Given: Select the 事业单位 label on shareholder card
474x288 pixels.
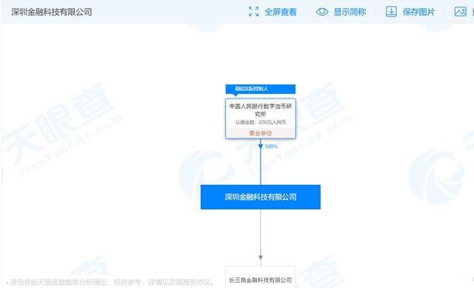Looking at the screenshot, I should click(260, 133).
